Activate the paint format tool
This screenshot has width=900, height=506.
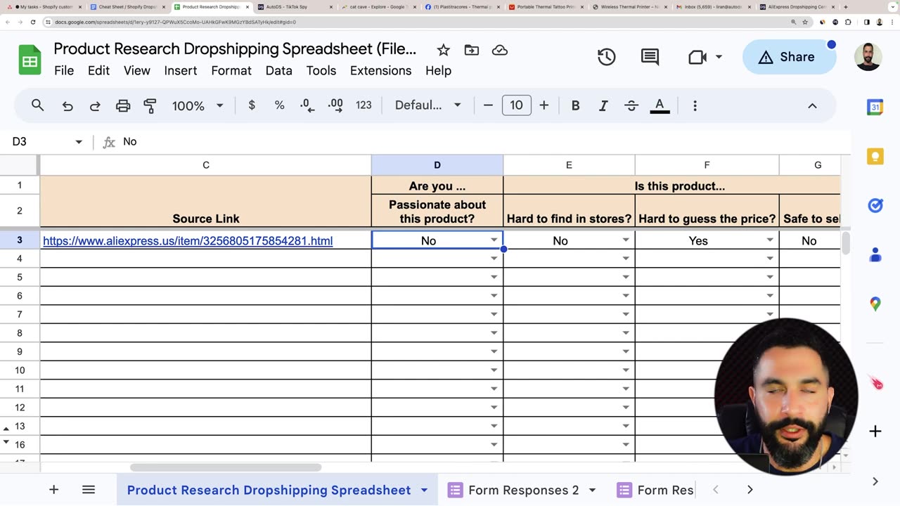pyautogui.click(x=150, y=105)
